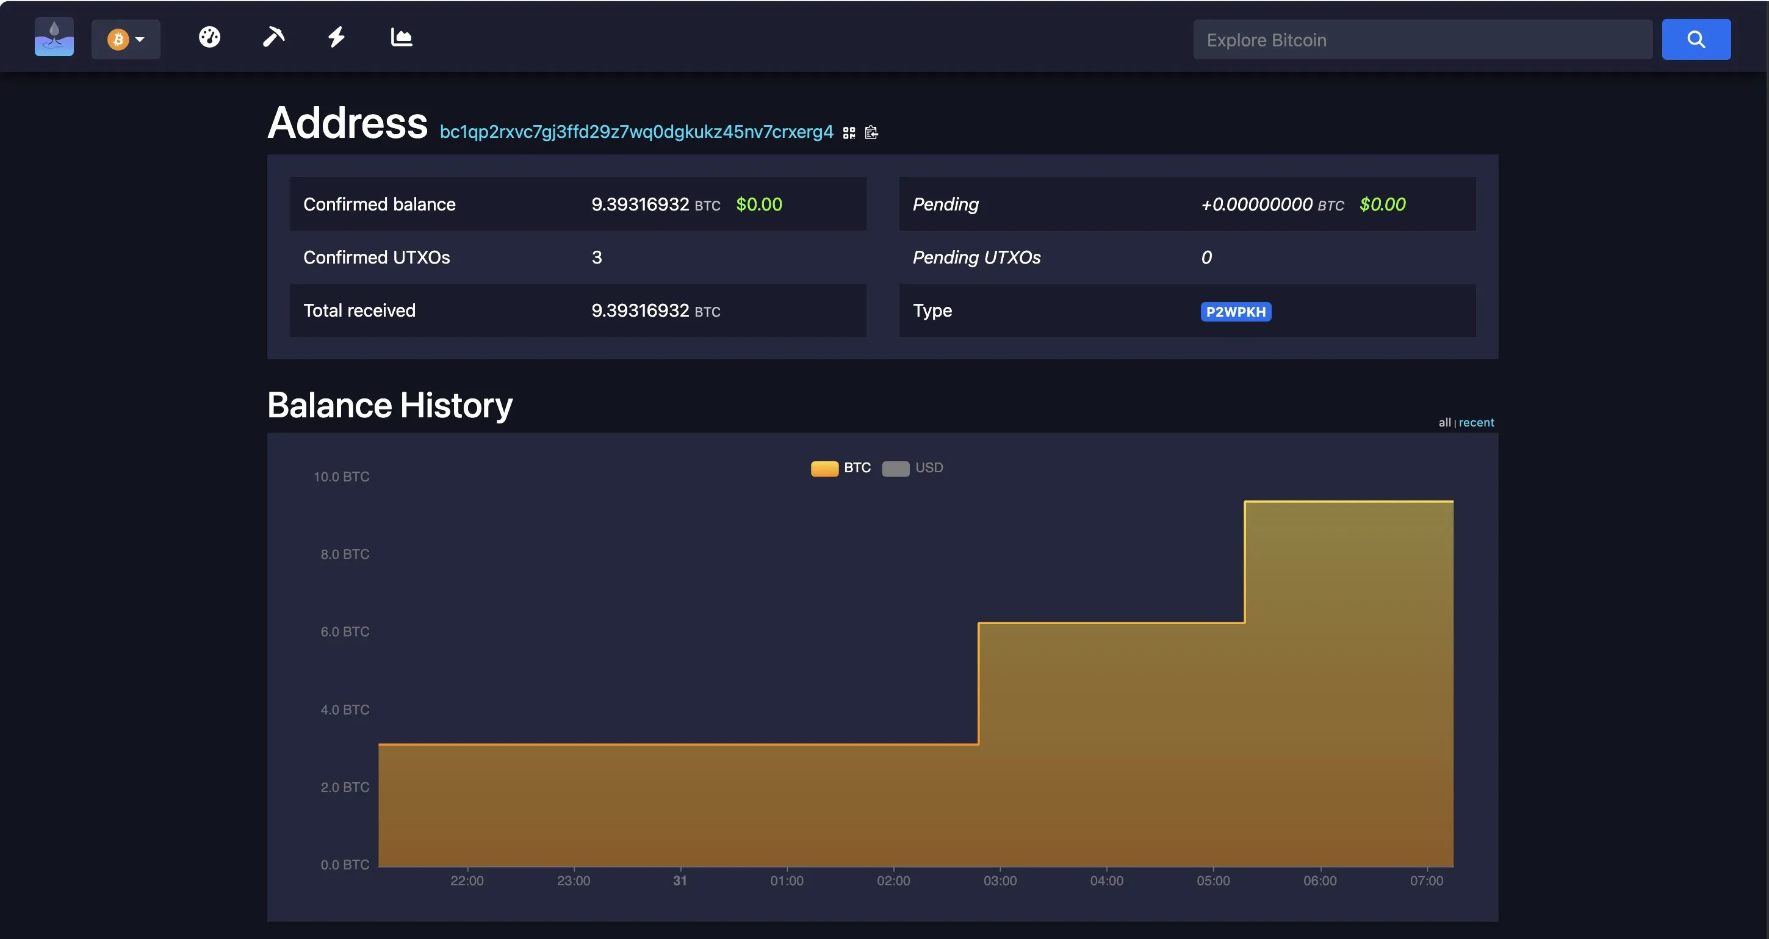Viewport: 1769px width, 939px height.
Task: Click the 07:00 time axis label
Action: click(1426, 880)
